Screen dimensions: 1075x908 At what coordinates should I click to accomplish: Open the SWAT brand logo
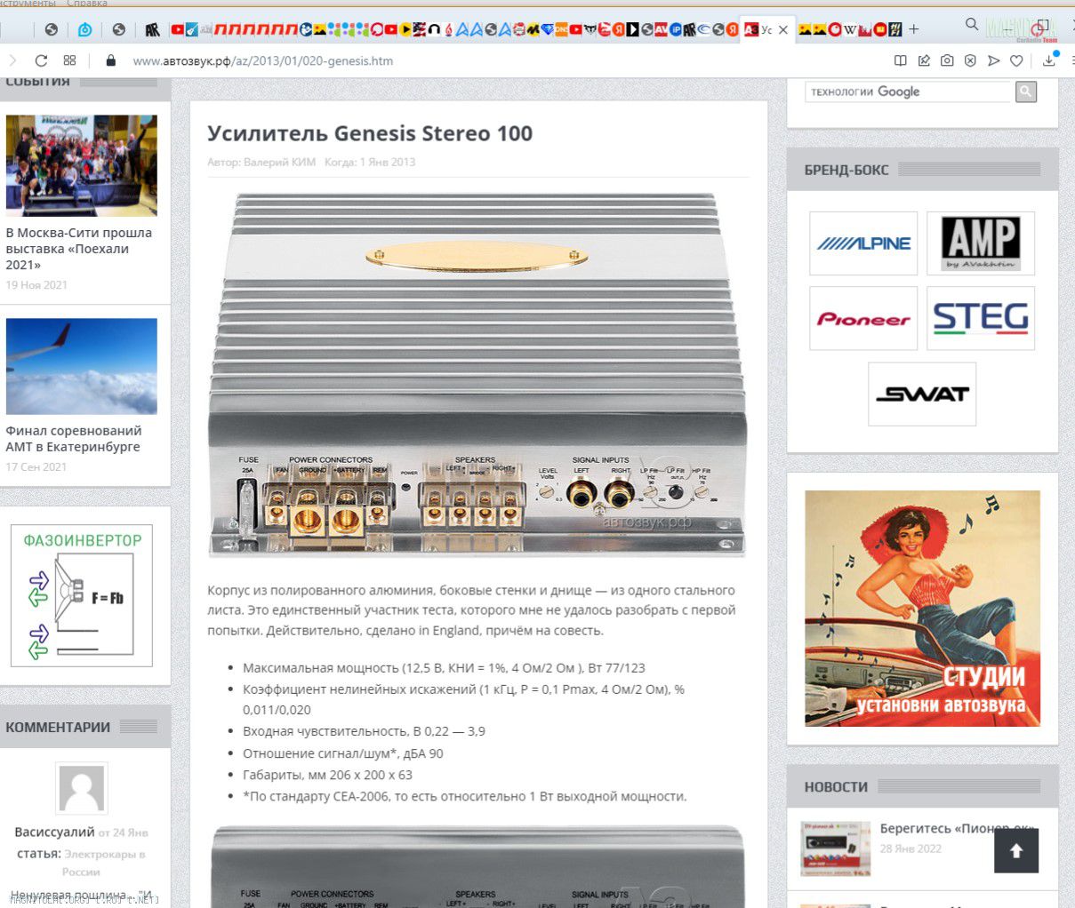pos(922,394)
